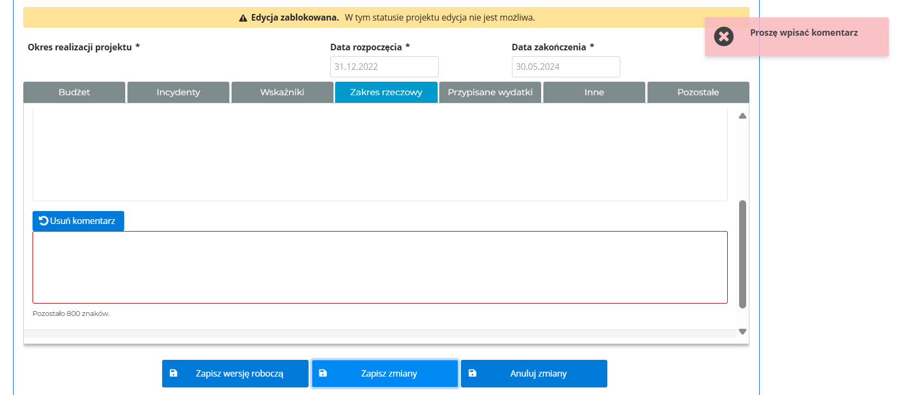
Task: Switch to the Incydenty tab
Action: click(x=178, y=93)
